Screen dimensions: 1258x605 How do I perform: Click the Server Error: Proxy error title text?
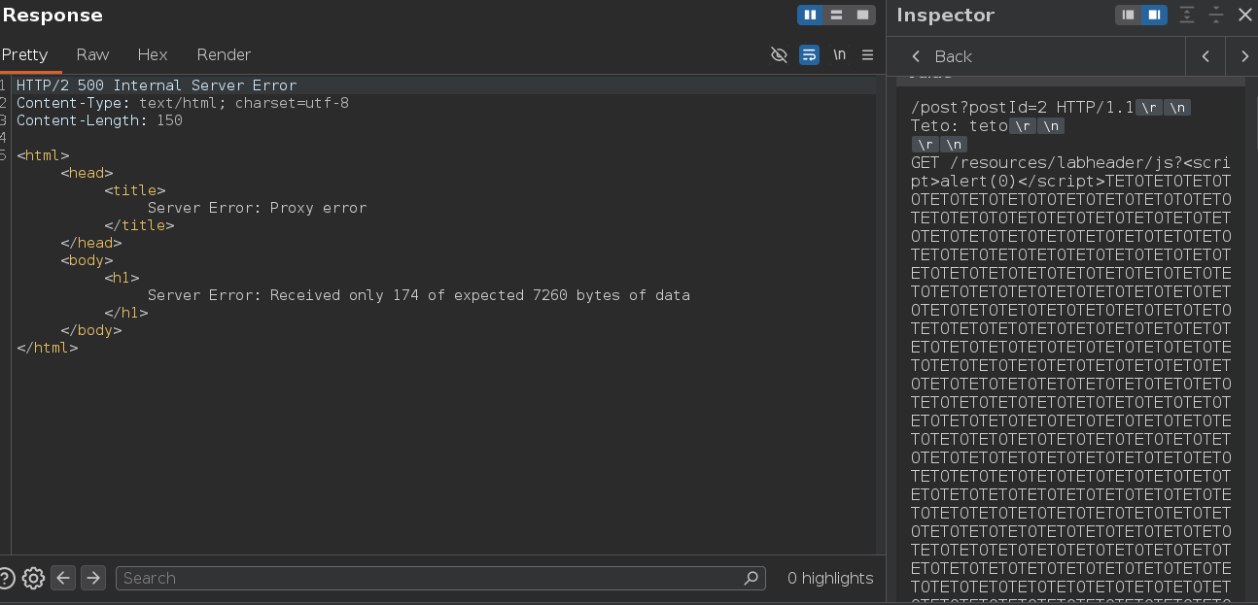tap(258, 208)
